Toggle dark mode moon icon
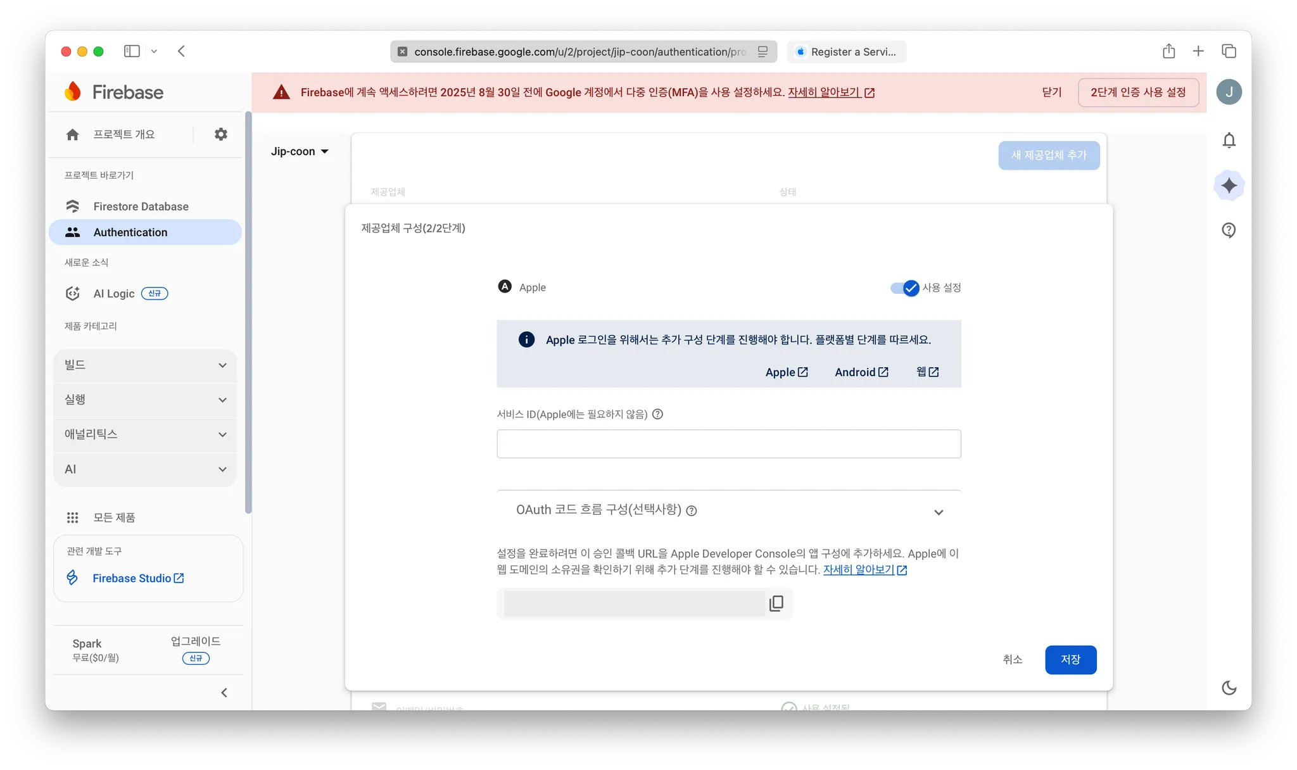 (1229, 688)
